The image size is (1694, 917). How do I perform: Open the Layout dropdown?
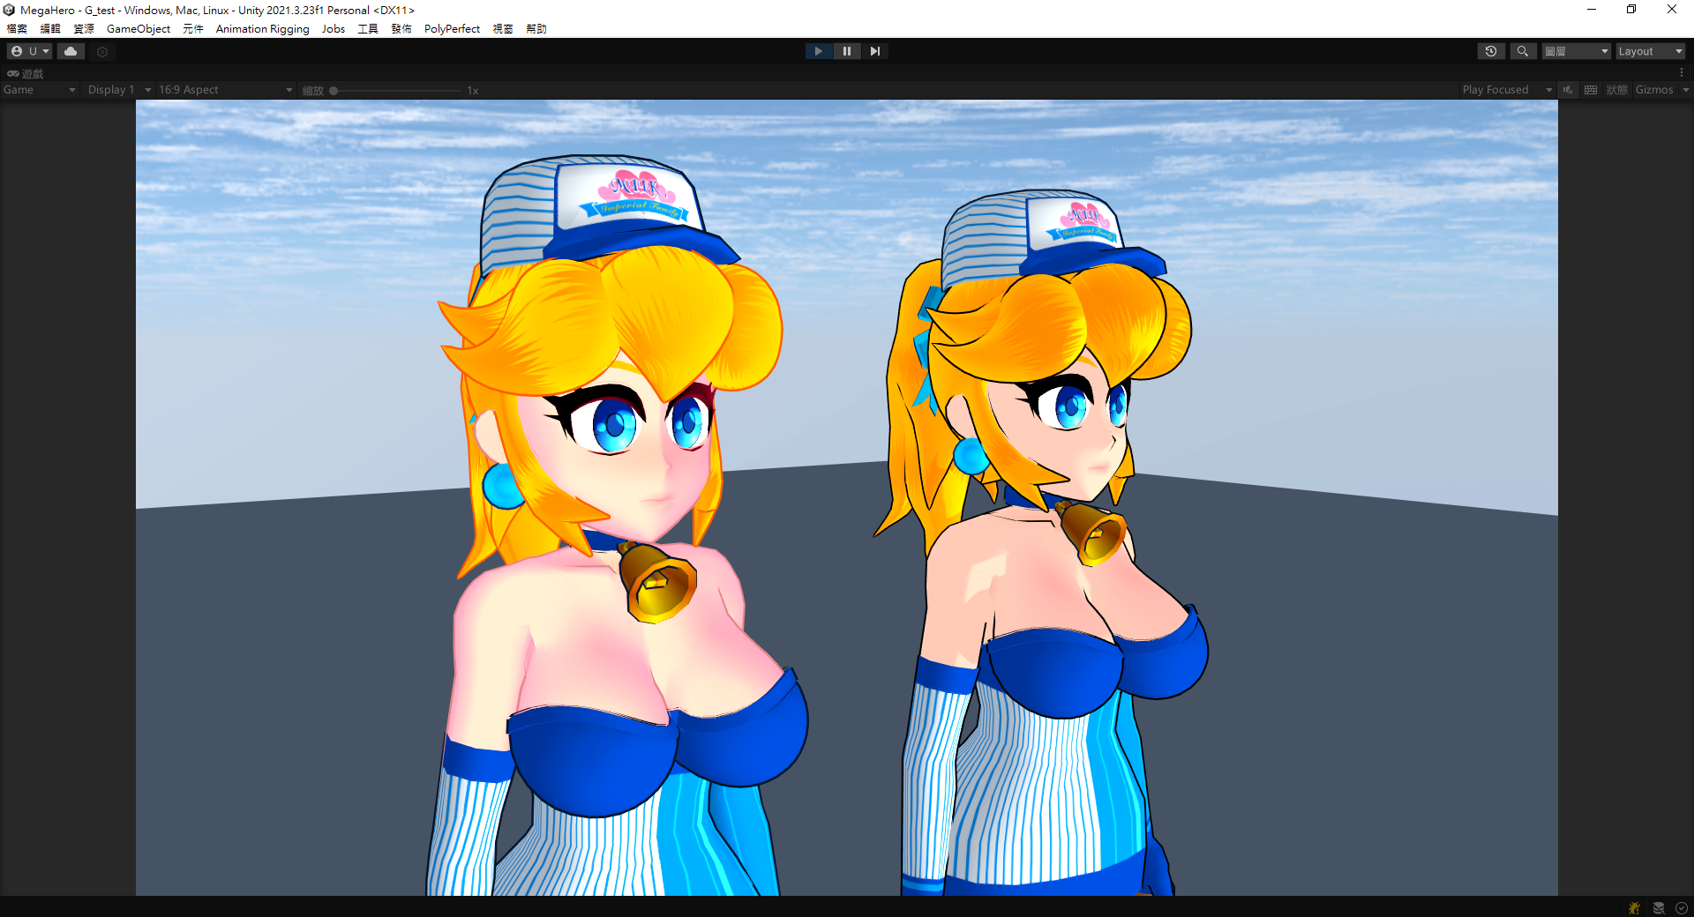tap(1650, 51)
